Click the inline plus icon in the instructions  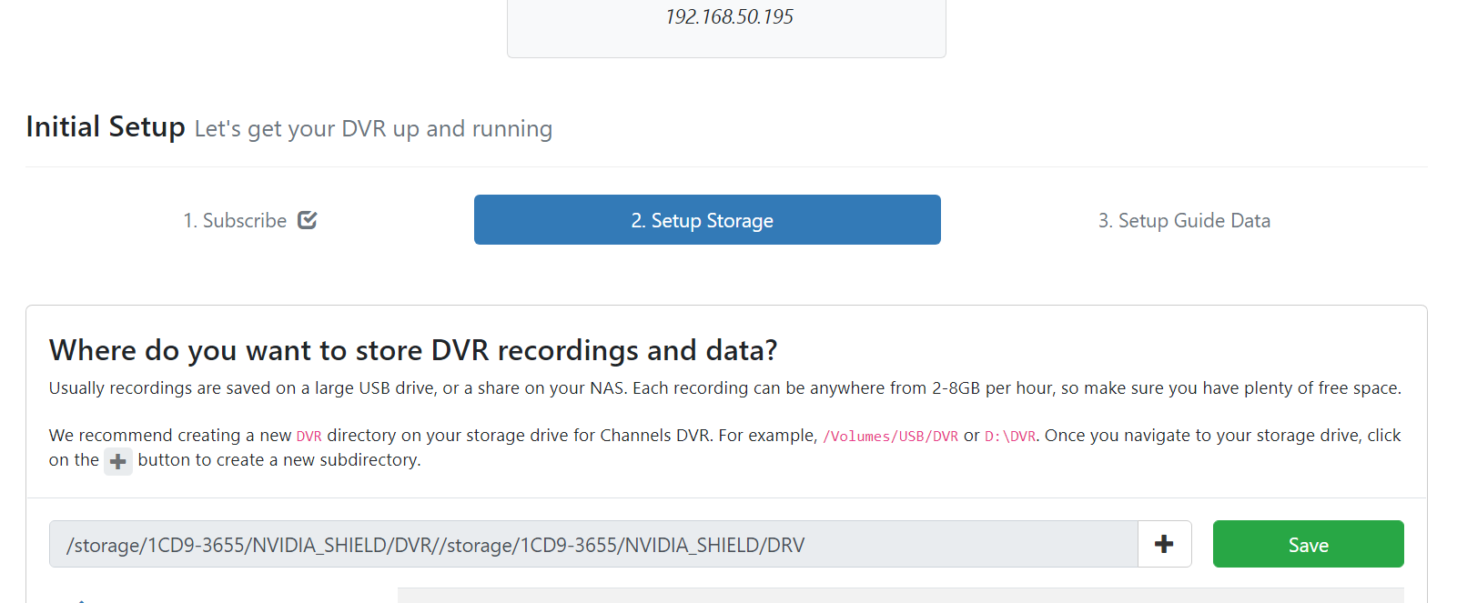click(117, 461)
